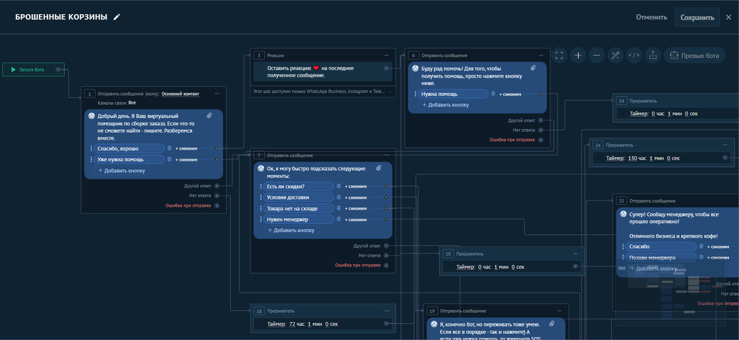
Task: Delete the 'Уже нужна помощь' button
Action: [x=169, y=160]
